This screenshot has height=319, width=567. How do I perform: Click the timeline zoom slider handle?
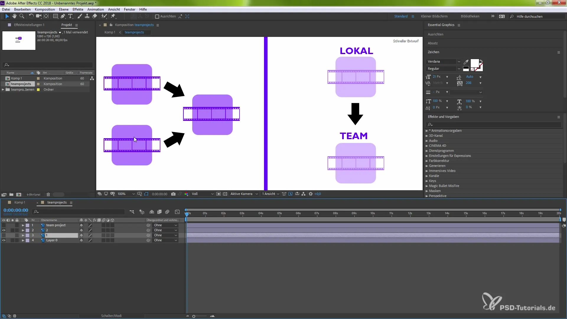pyautogui.click(x=194, y=316)
